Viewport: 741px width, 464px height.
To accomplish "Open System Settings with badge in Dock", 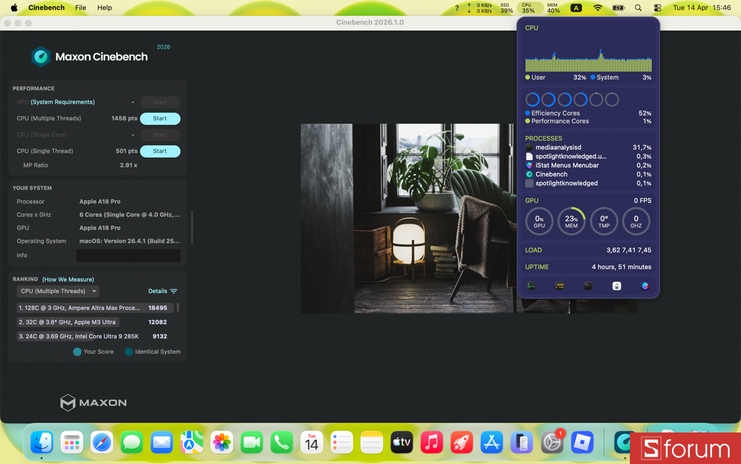I will click(552, 442).
